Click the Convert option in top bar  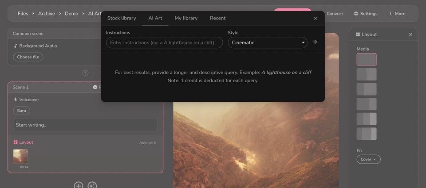[x=335, y=14]
